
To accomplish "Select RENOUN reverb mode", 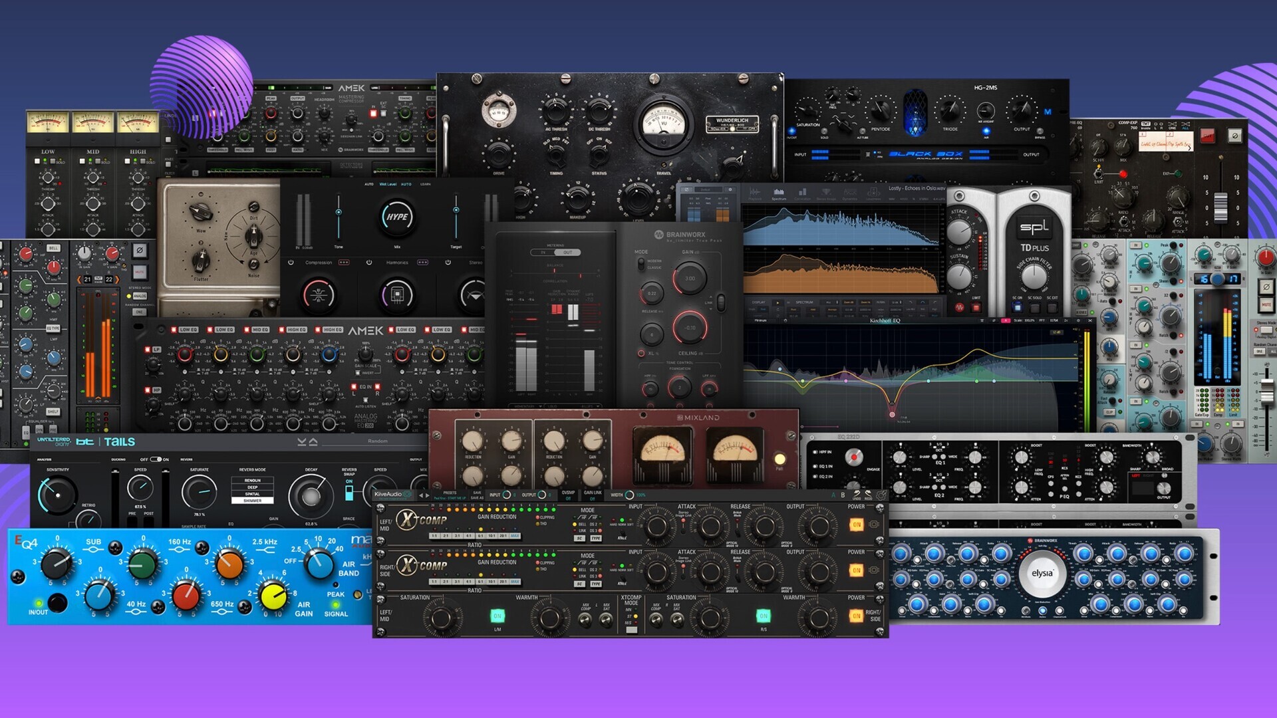I will coord(252,480).
